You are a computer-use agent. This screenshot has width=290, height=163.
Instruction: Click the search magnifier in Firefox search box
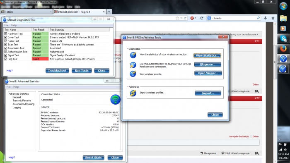258,18
